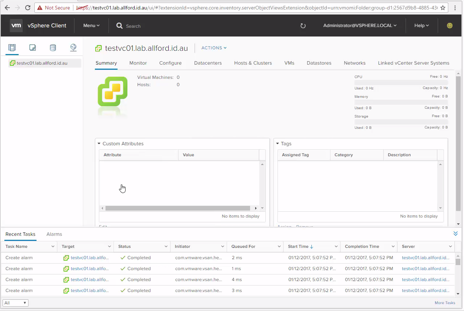Click the browser reload button

[28, 7]
